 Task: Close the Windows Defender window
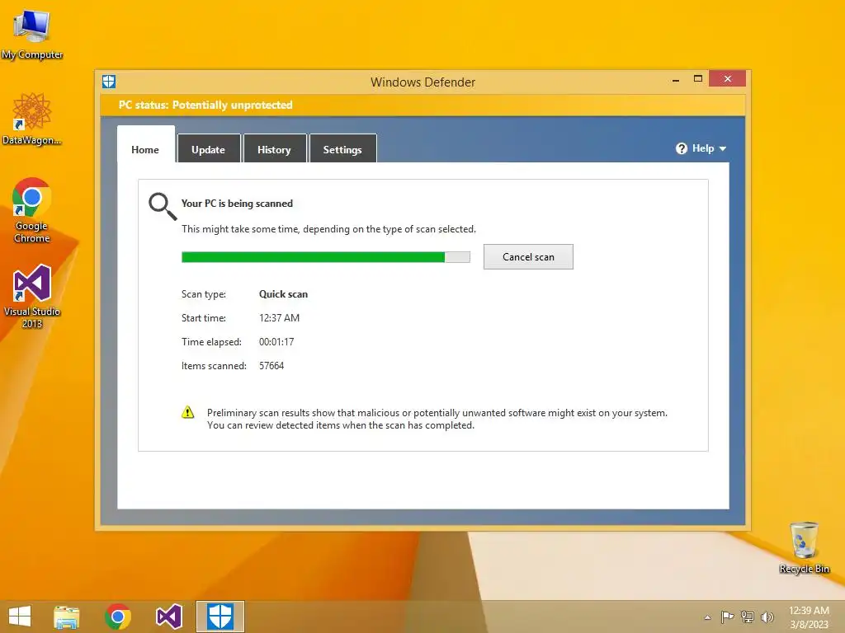pos(728,78)
